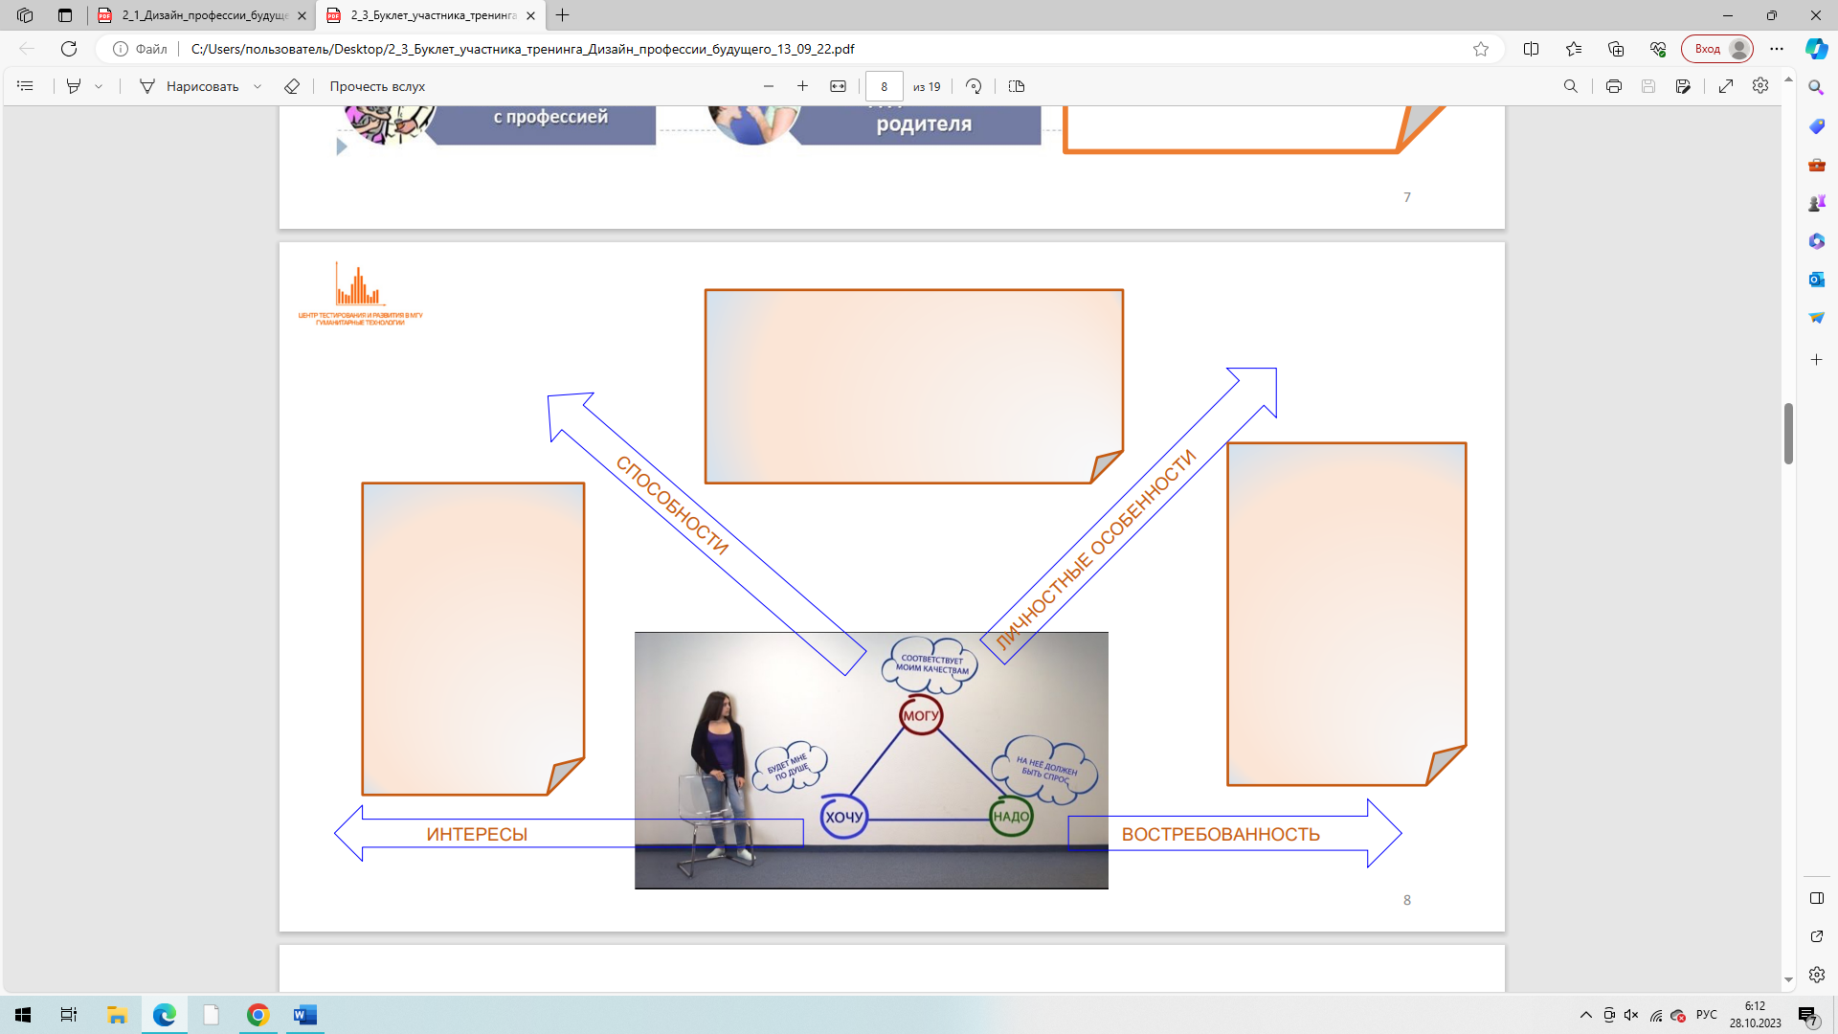The image size is (1838, 1034).
Task: Refresh the current page
Action: [69, 49]
